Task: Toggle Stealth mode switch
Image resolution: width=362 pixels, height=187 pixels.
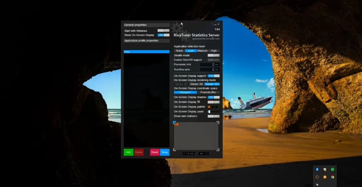Action: coord(214,55)
